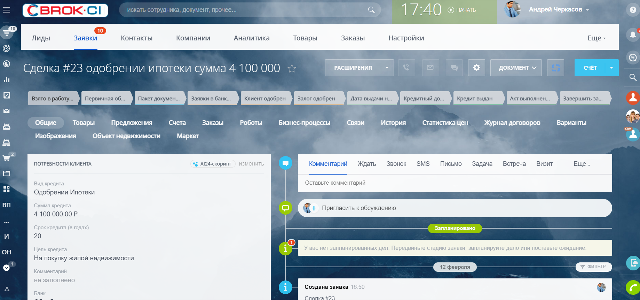Click the help question mark icon
Image resolution: width=640 pixels, height=300 pixels.
[633, 10]
